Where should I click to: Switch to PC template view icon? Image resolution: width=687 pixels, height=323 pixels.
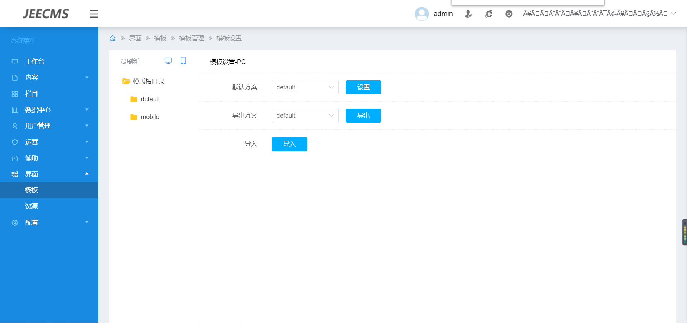coord(168,61)
